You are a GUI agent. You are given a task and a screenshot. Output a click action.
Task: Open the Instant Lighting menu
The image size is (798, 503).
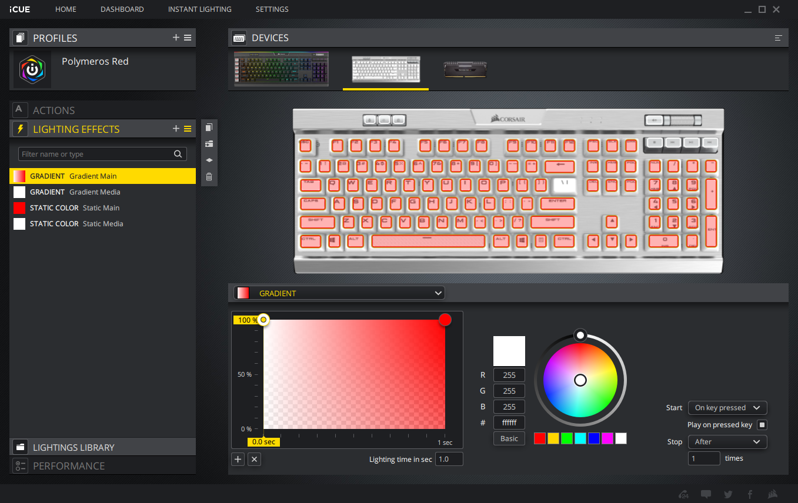pyautogui.click(x=199, y=9)
